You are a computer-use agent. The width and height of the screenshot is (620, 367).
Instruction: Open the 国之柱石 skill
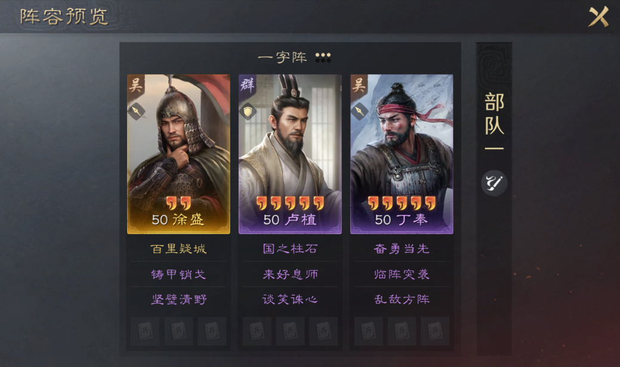(290, 248)
